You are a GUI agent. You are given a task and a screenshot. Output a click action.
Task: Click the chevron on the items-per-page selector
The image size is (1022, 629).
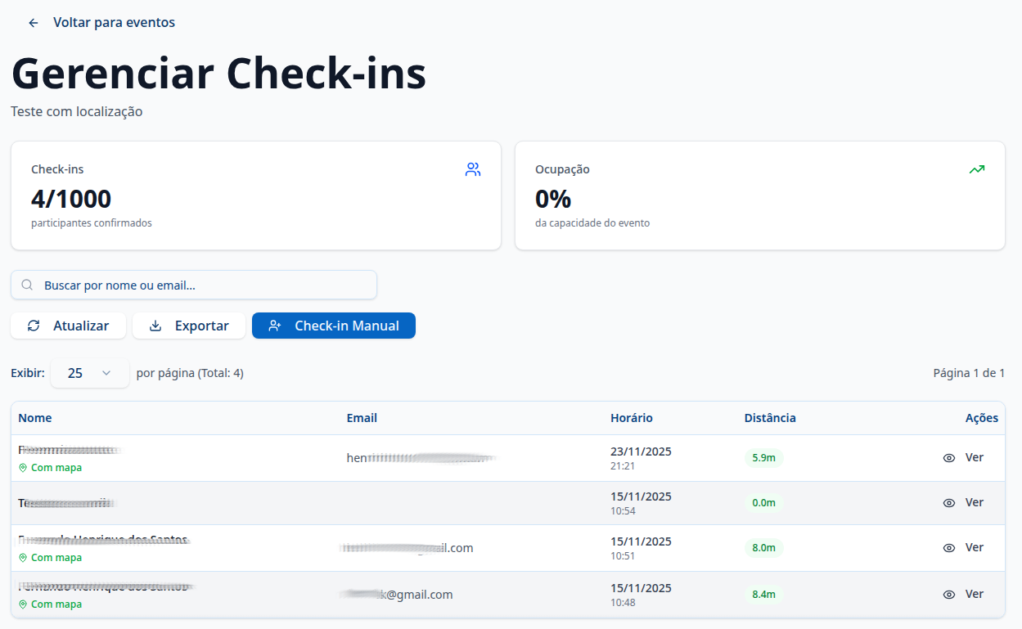[x=106, y=372]
